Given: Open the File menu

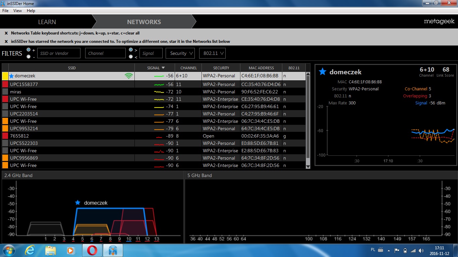Looking at the screenshot, I should pyautogui.click(x=5, y=11).
